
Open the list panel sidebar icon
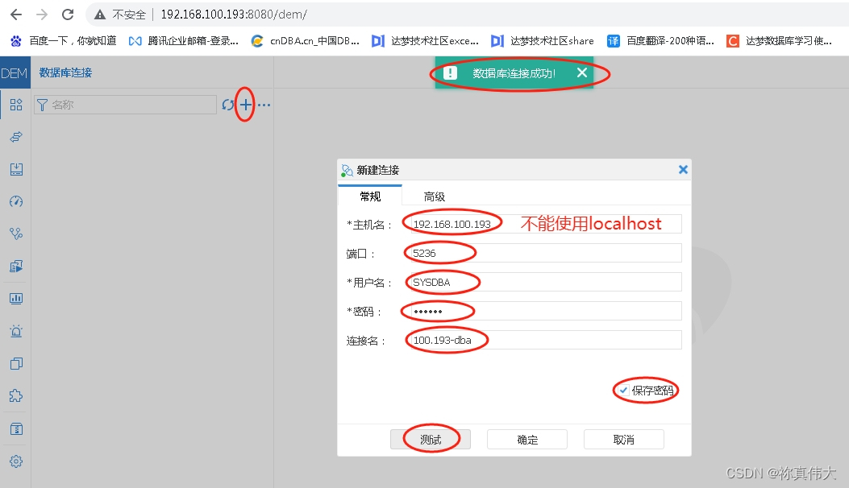(x=16, y=429)
